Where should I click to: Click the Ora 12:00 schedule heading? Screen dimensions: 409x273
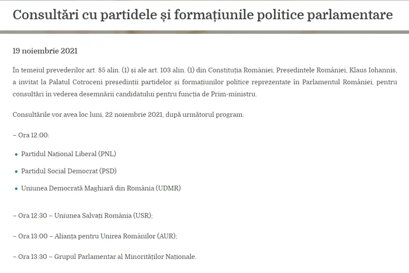31,134
